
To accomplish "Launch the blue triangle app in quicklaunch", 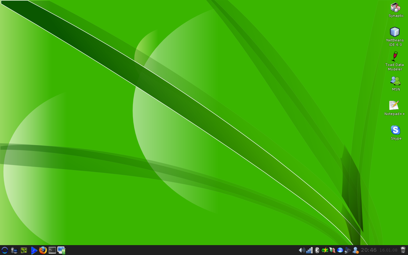I will 34,250.
